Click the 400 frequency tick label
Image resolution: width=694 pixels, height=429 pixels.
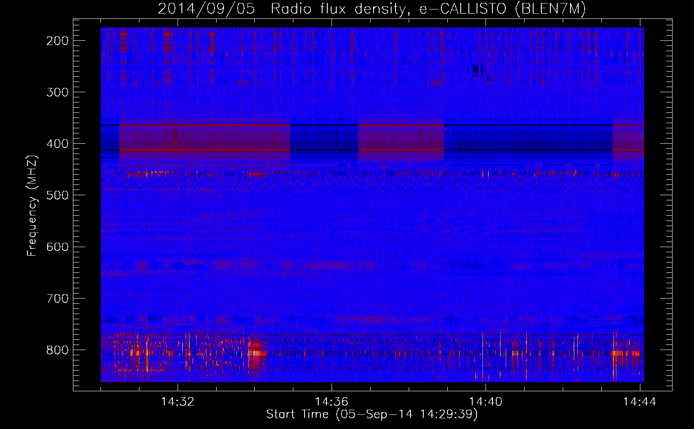point(57,144)
